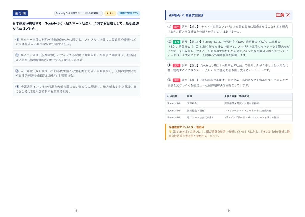Click circled number ② in green explanation

coord(169,41)
